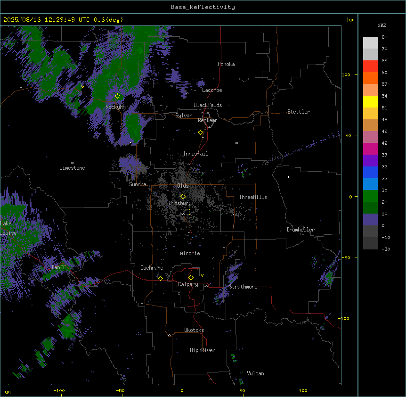The height and width of the screenshot is (397, 406).
Task: Click the Vulcan city label
Action: (255, 373)
